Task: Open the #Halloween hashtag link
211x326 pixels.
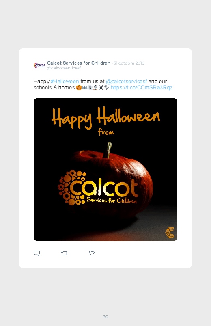Action: point(65,81)
